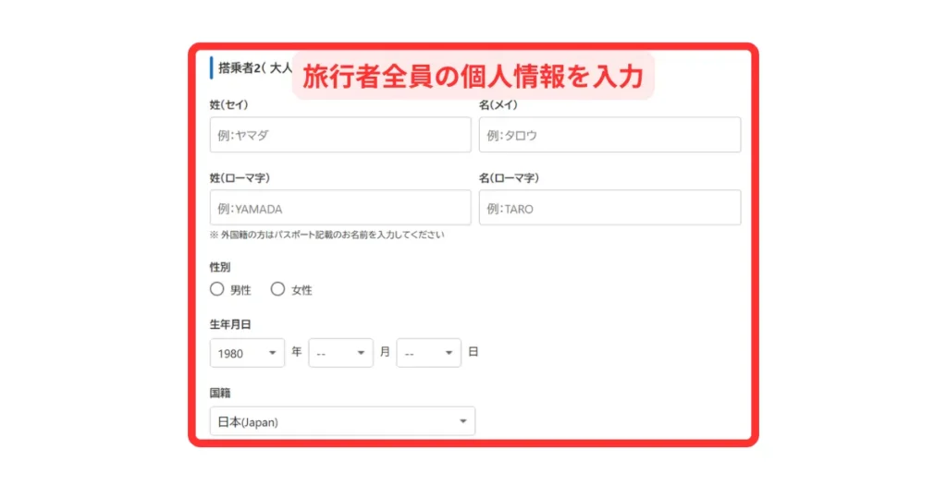Open the birth year dropdown showing 1980

(x=247, y=353)
